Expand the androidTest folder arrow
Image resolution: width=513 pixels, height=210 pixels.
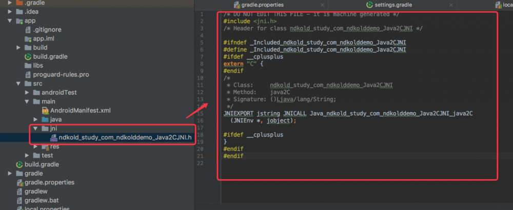27,93
